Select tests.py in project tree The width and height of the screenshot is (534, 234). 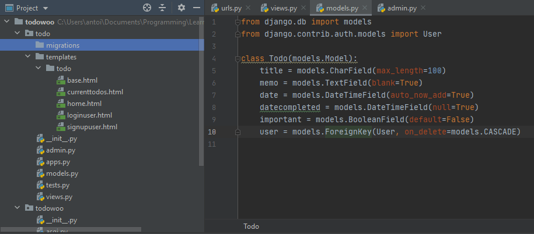(x=58, y=185)
